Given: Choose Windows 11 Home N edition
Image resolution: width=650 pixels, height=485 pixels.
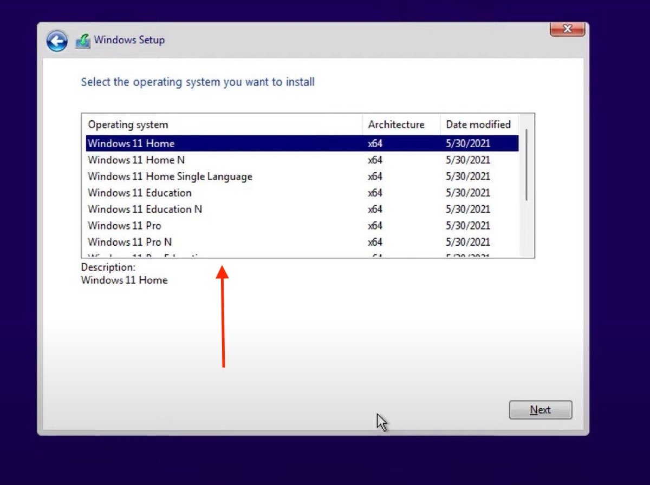Looking at the screenshot, I should [302, 160].
